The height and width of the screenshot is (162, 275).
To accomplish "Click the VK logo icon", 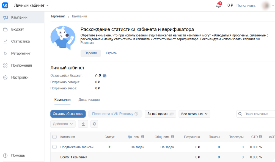I will coord(5,5).
